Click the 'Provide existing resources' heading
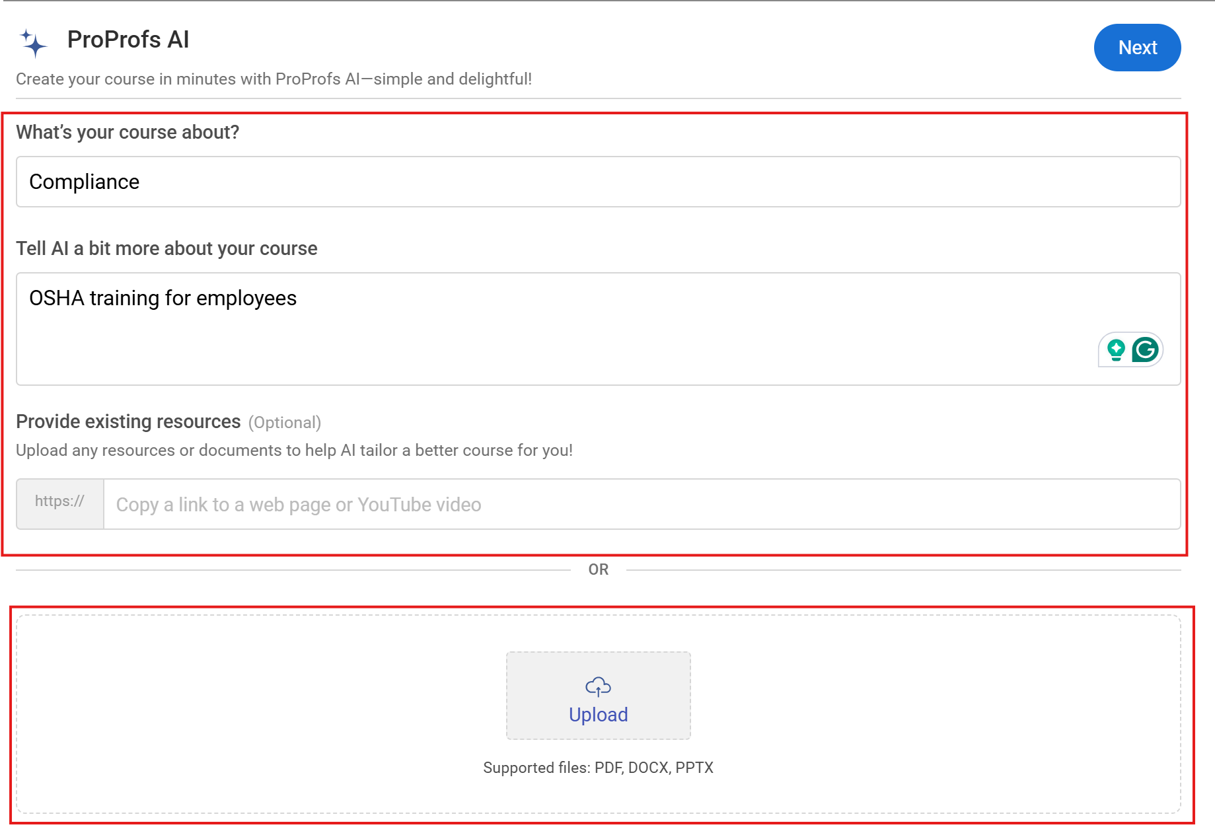This screenshot has width=1215, height=837. pos(128,421)
